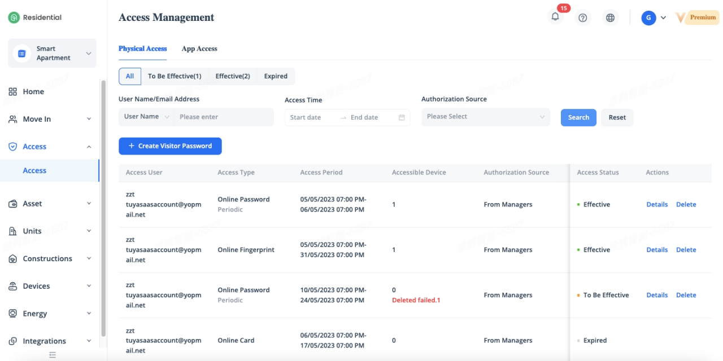Select the Expired status filter
The width and height of the screenshot is (723, 361).
click(276, 76)
